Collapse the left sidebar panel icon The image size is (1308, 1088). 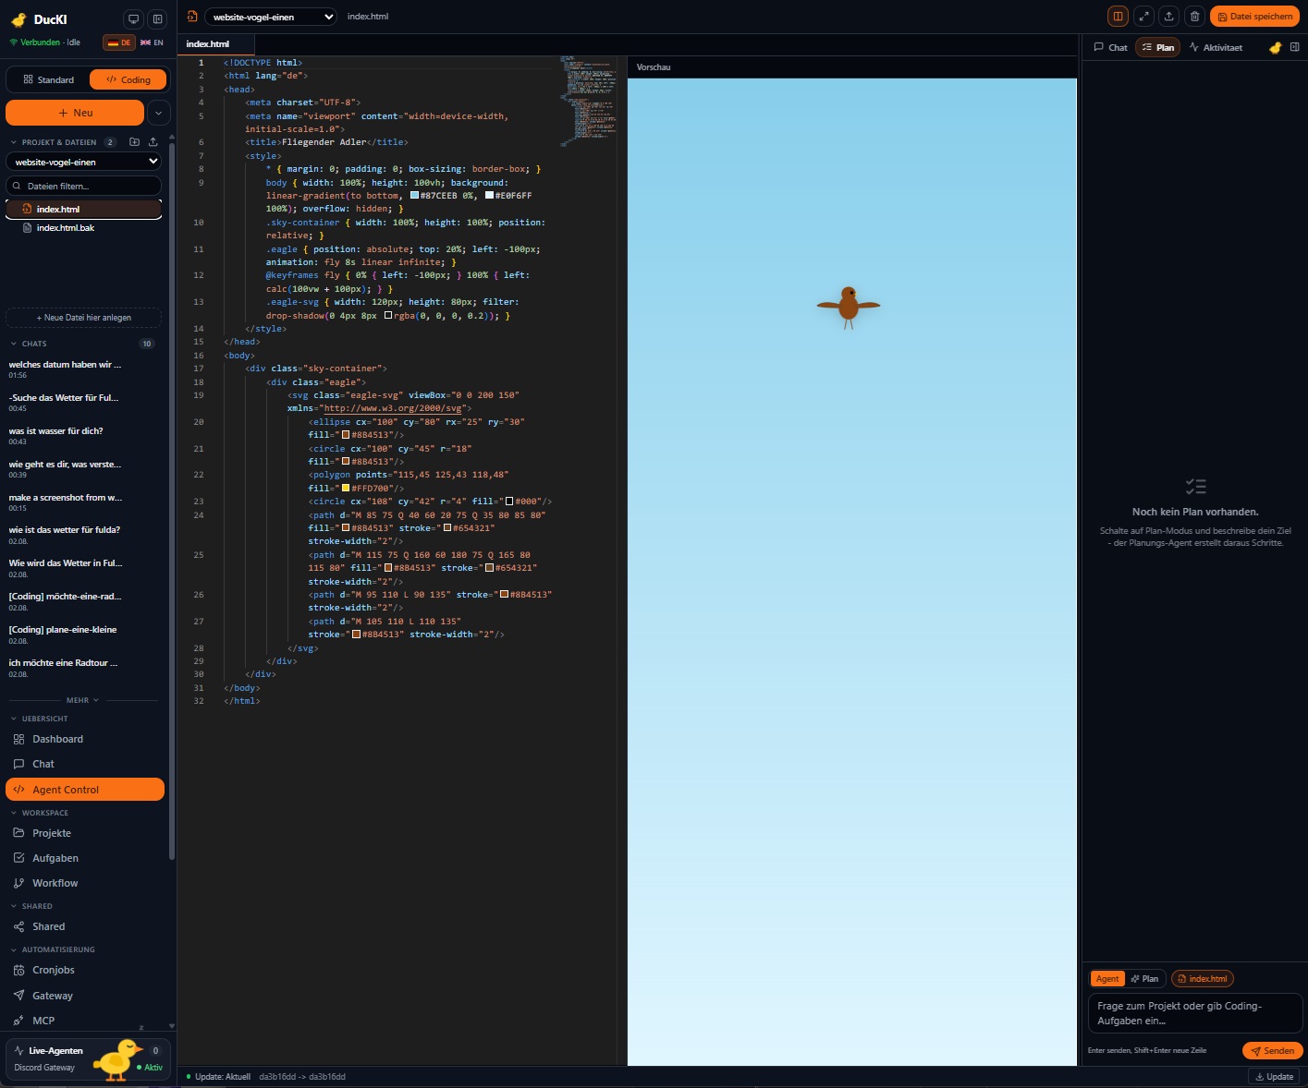click(x=158, y=18)
